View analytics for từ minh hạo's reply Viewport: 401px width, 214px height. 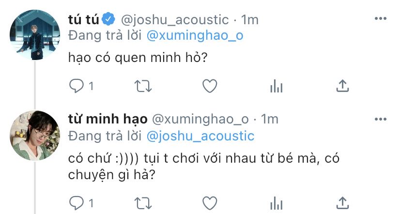277,203
